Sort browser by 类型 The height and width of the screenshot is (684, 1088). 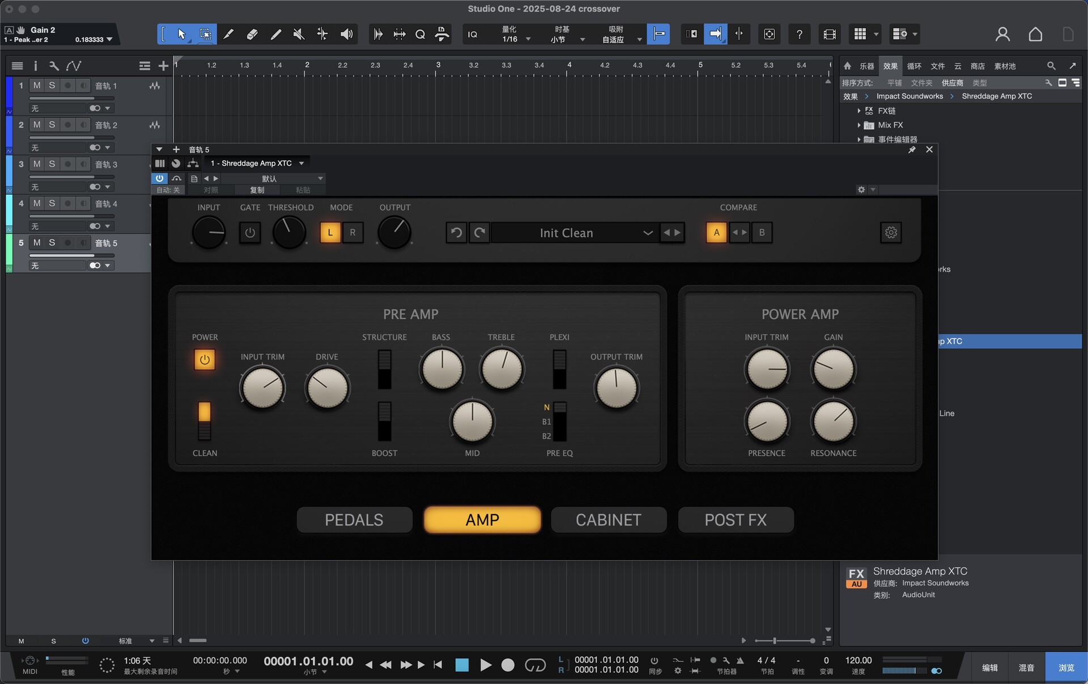point(980,83)
